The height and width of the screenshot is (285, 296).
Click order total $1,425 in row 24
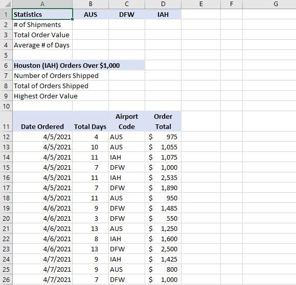pos(163,259)
